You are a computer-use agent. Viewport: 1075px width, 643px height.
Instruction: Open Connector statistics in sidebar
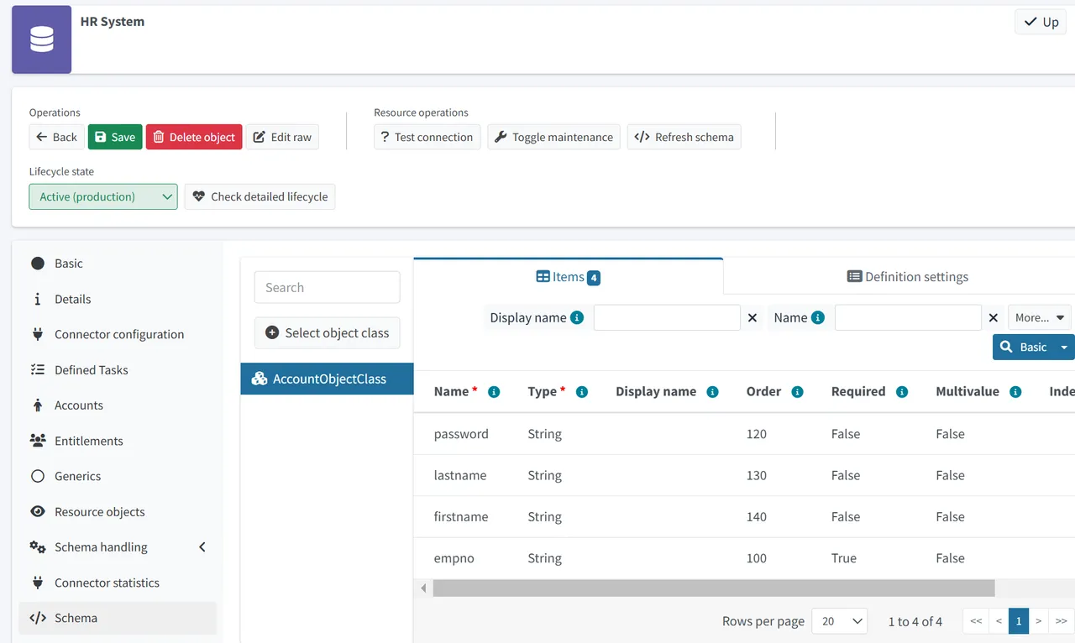[x=118, y=583]
